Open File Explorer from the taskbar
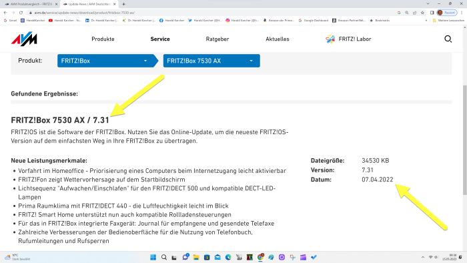 pos(196,258)
